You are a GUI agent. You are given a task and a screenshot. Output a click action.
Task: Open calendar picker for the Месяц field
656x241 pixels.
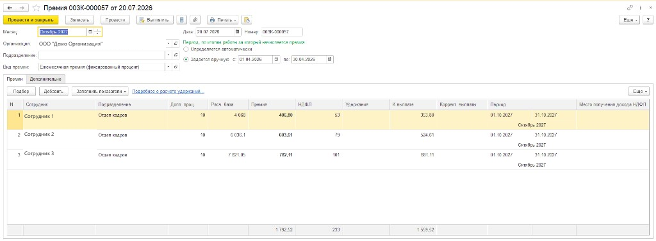tap(90, 32)
